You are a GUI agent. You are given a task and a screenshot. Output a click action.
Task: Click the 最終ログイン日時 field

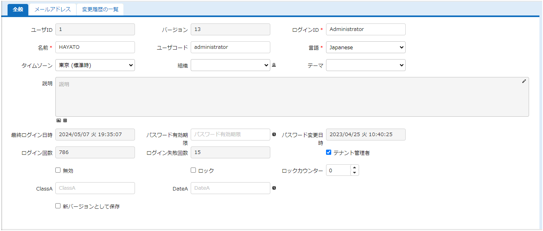pos(95,135)
